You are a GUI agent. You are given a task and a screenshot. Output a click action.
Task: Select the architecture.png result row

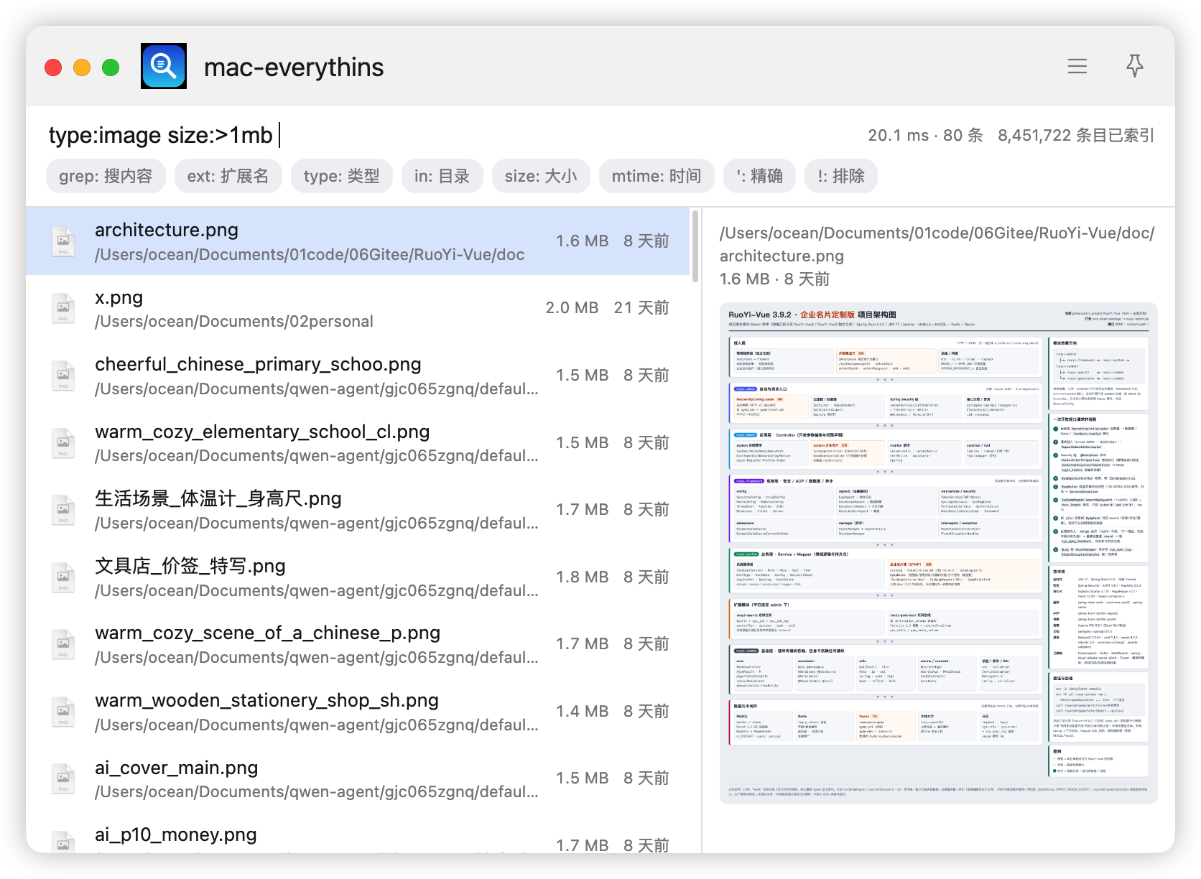[x=358, y=241]
